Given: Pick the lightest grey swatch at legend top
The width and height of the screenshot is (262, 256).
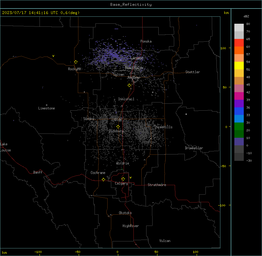Looking at the screenshot, I should (239, 27).
